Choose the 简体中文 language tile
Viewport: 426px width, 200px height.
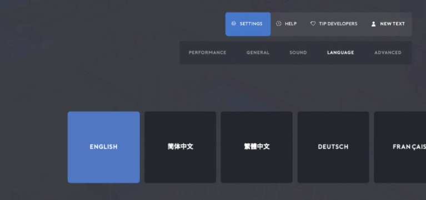click(x=180, y=147)
